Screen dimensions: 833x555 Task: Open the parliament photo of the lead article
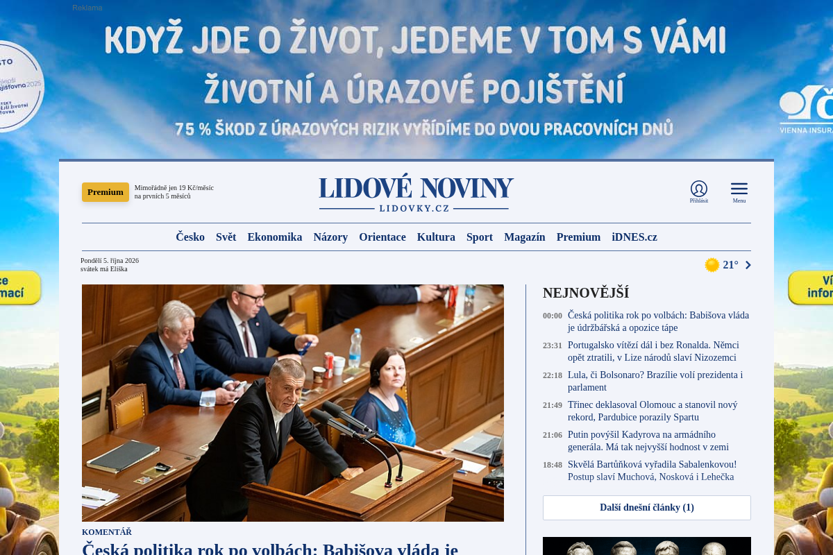point(293,403)
